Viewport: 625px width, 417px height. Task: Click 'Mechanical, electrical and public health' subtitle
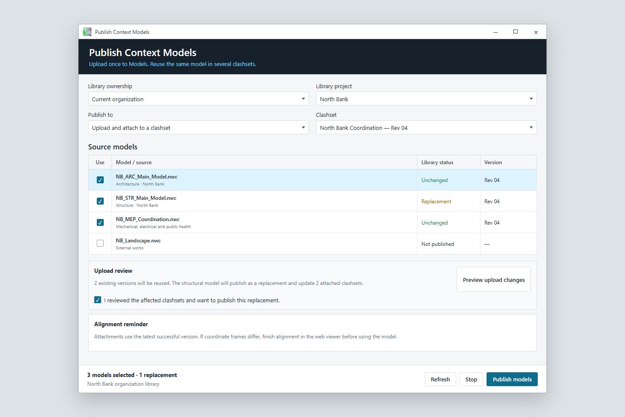[153, 227]
